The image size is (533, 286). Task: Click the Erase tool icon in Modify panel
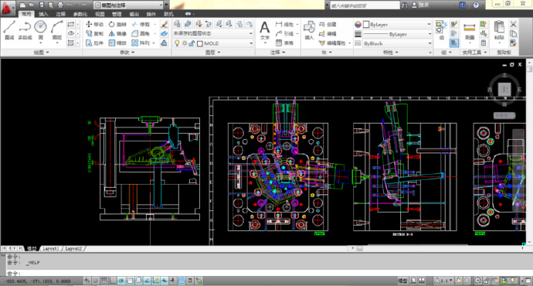(165, 24)
